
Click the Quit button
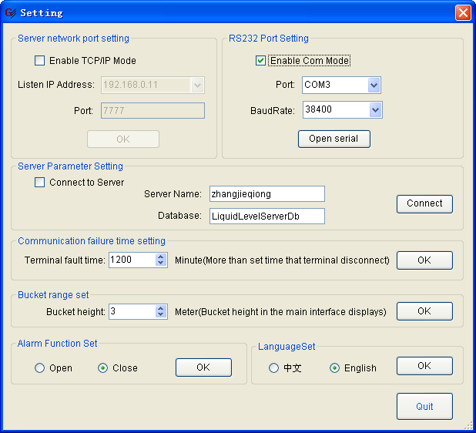point(424,407)
